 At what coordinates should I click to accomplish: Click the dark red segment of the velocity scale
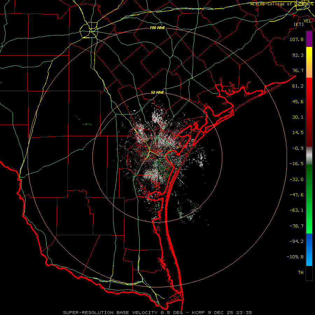coord(309,112)
